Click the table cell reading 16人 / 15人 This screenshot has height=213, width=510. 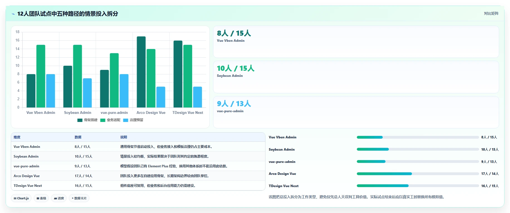[83, 186]
